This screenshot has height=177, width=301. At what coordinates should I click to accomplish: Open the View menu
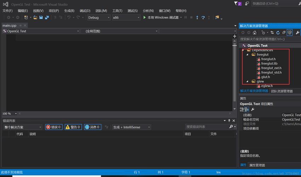coord(38,11)
